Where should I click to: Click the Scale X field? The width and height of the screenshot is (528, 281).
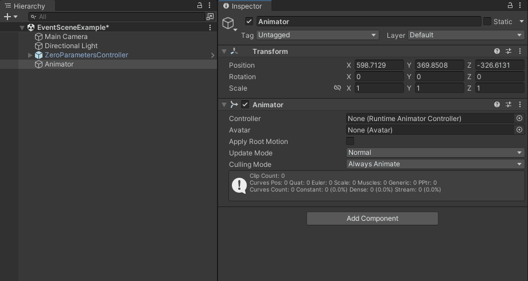coord(379,88)
